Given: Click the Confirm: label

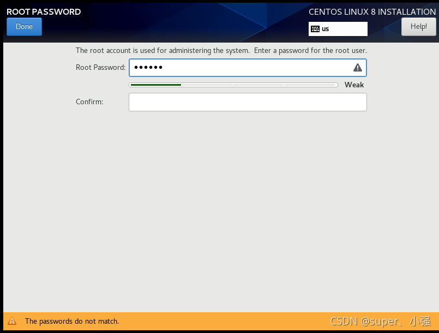Looking at the screenshot, I should pos(89,102).
